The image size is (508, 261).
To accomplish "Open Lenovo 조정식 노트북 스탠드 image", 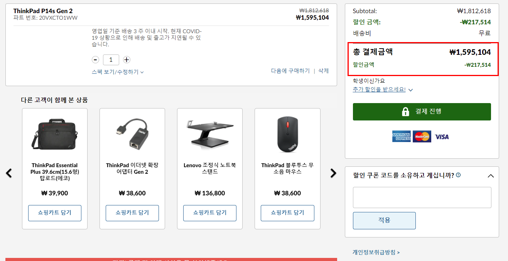I will (x=209, y=134).
